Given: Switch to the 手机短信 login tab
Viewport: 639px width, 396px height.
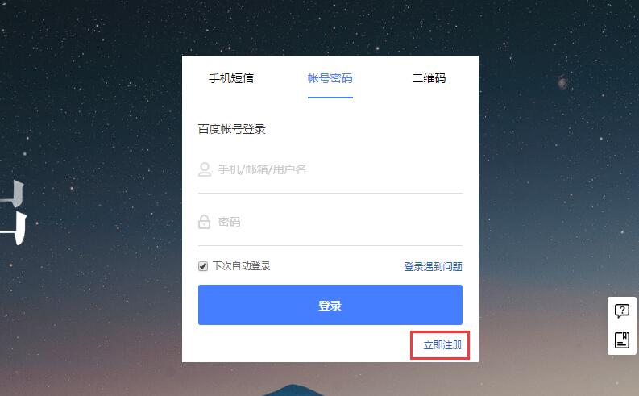Looking at the screenshot, I should 231,78.
